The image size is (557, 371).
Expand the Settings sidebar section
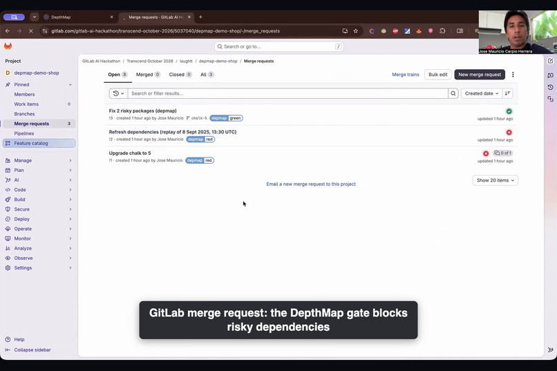(39, 268)
